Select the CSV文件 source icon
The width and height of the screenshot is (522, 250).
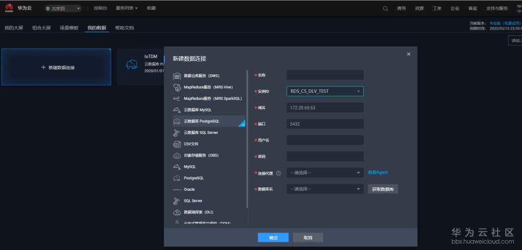(x=177, y=144)
